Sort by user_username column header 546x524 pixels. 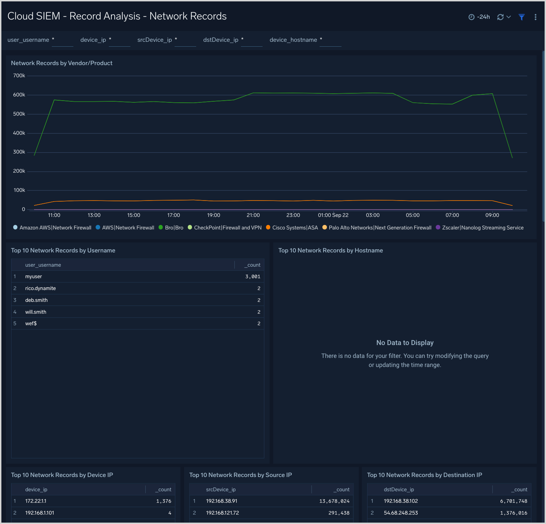[43, 265]
